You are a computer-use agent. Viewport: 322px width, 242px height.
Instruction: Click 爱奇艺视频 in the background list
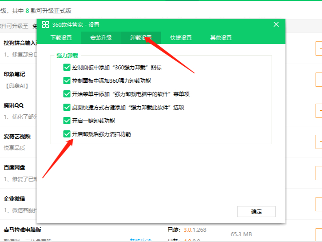[x=17, y=136]
